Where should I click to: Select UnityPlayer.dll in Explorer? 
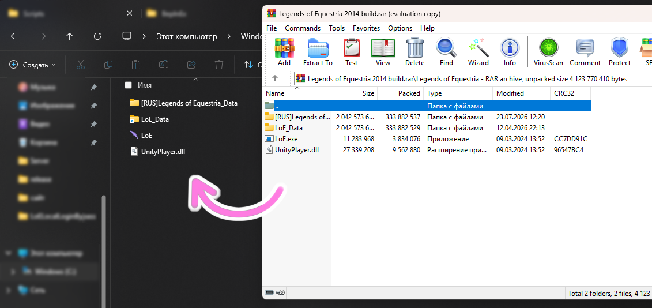click(157, 152)
